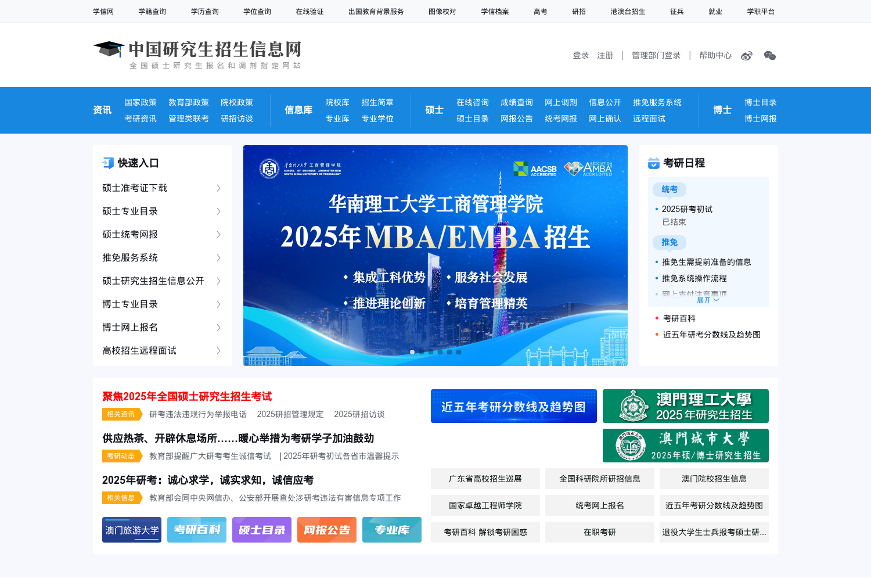Click 网报公告 orange button
Image resolution: width=871 pixels, height=578 pixels.
point(327,530)
